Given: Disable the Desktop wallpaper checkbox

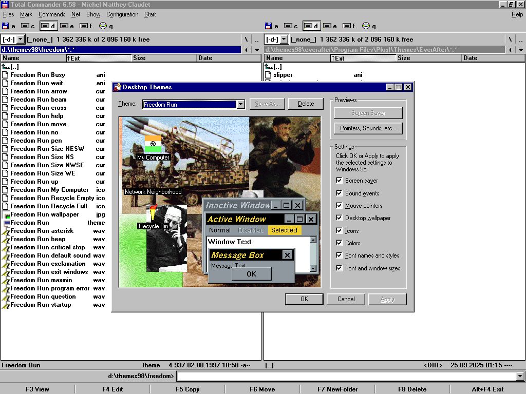Looking at the screenshot, I should 339,218.
